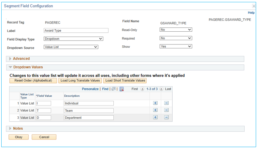Delete the Individual value row
The image size is (257, 148).
pos(166,103)
